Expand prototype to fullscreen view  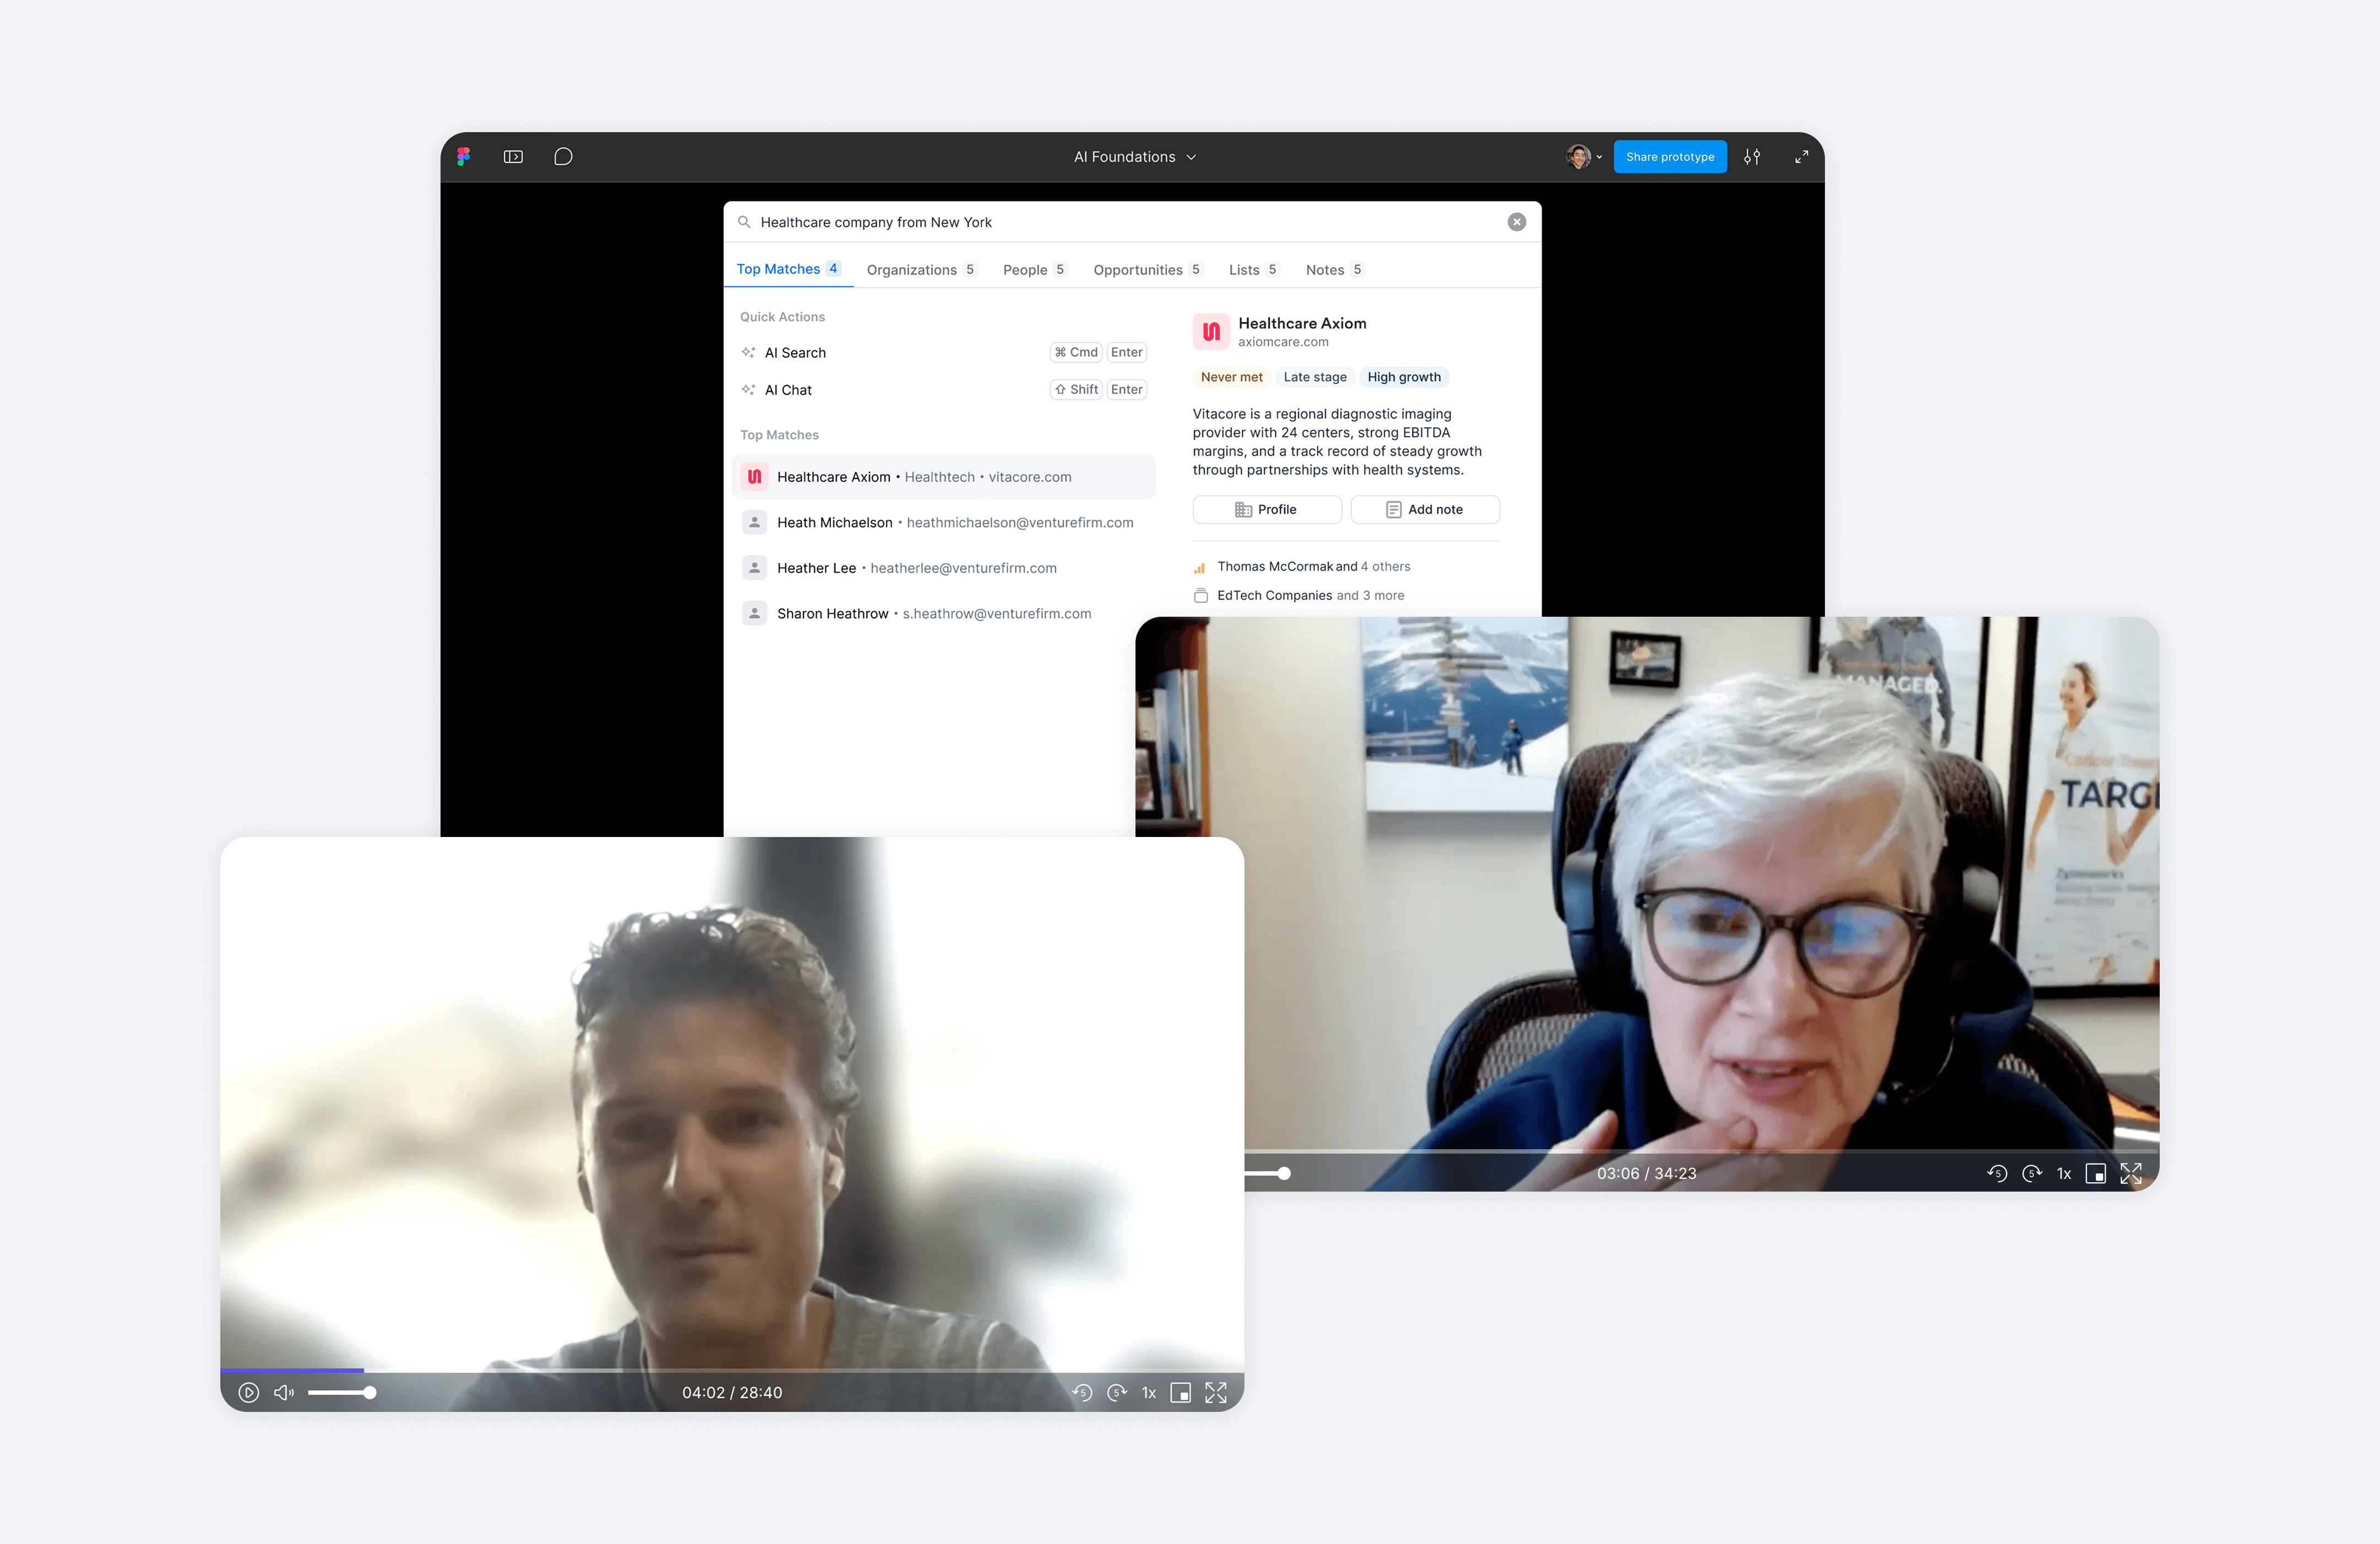tap(1801, 157)
